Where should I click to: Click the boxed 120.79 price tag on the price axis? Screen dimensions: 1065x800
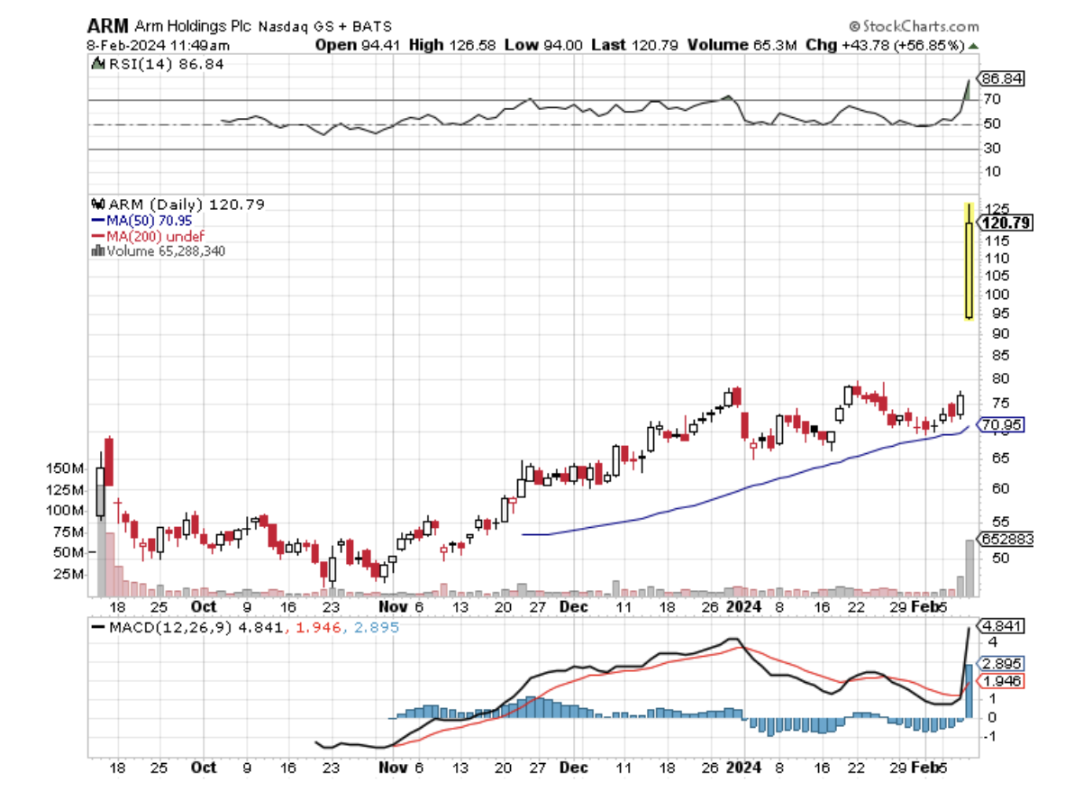point(1006,223)
